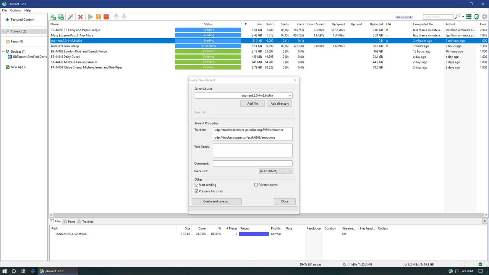
Task: Switch to the Trackers tab
Action: pyautogui.click(x=85, y=222)
